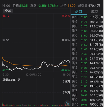Viewport: 104px width, 107px height.
Task: Select the 买4 row at 51.15
Action: tap(87, 77)
